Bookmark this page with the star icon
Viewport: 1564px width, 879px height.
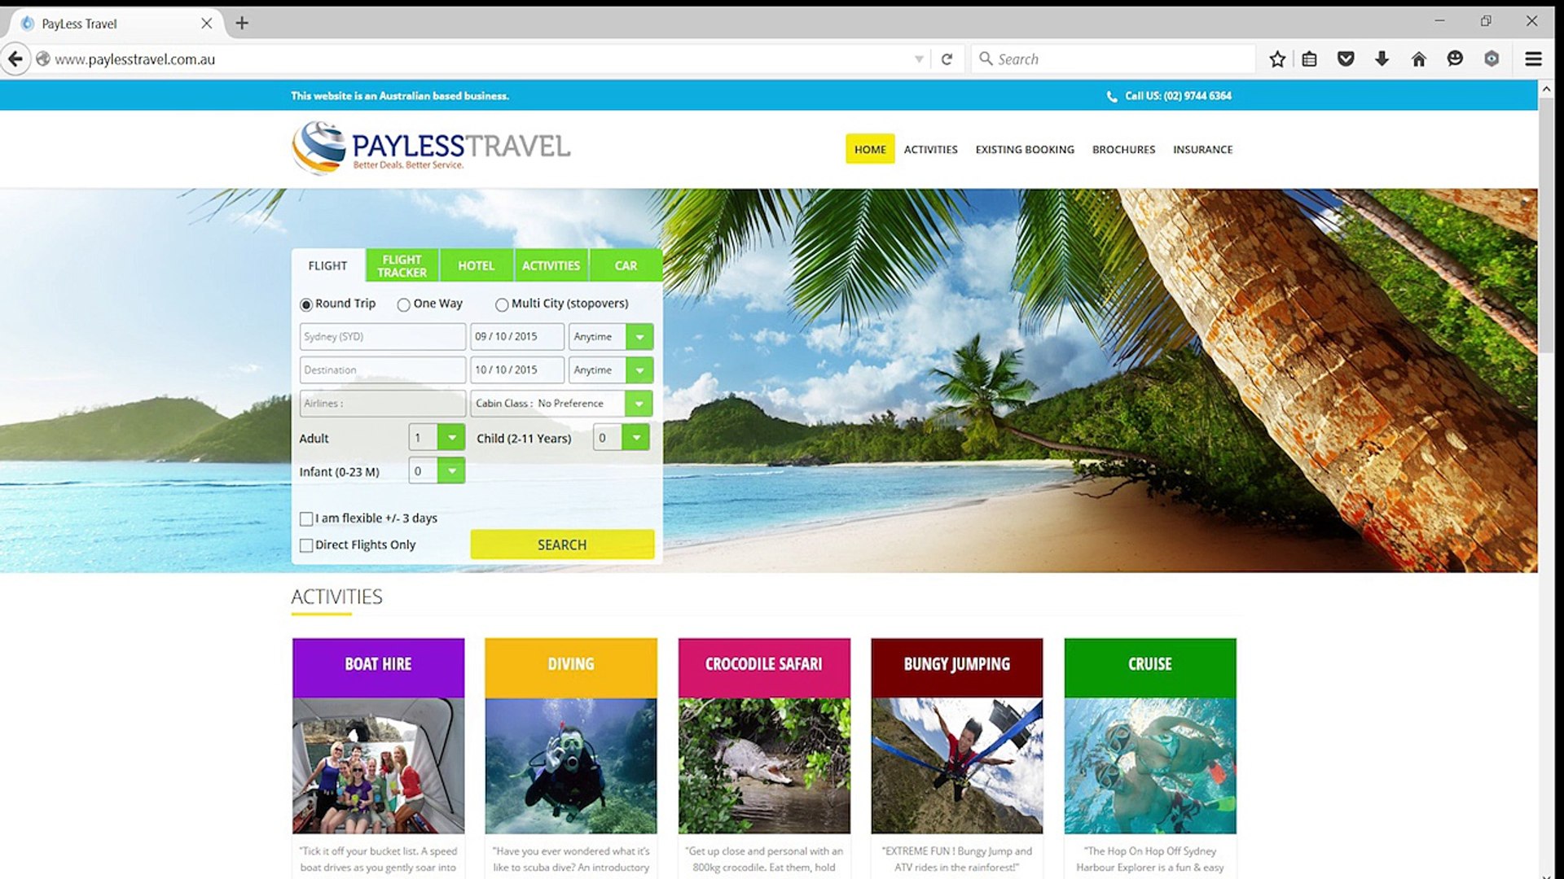point(1277,59)
